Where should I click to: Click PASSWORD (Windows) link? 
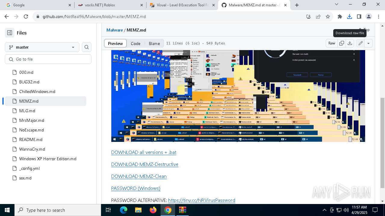(x=136, y=188)
